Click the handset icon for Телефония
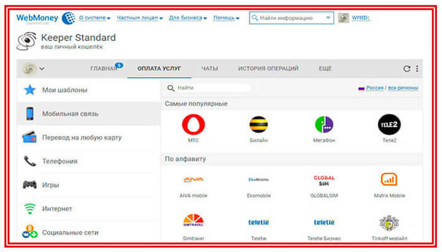 (29, 161)
